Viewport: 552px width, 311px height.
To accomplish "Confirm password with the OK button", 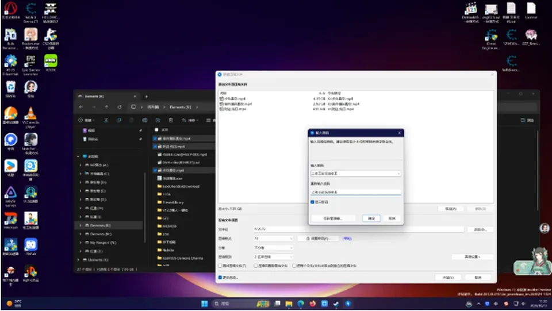I will (x=371, y=218).
